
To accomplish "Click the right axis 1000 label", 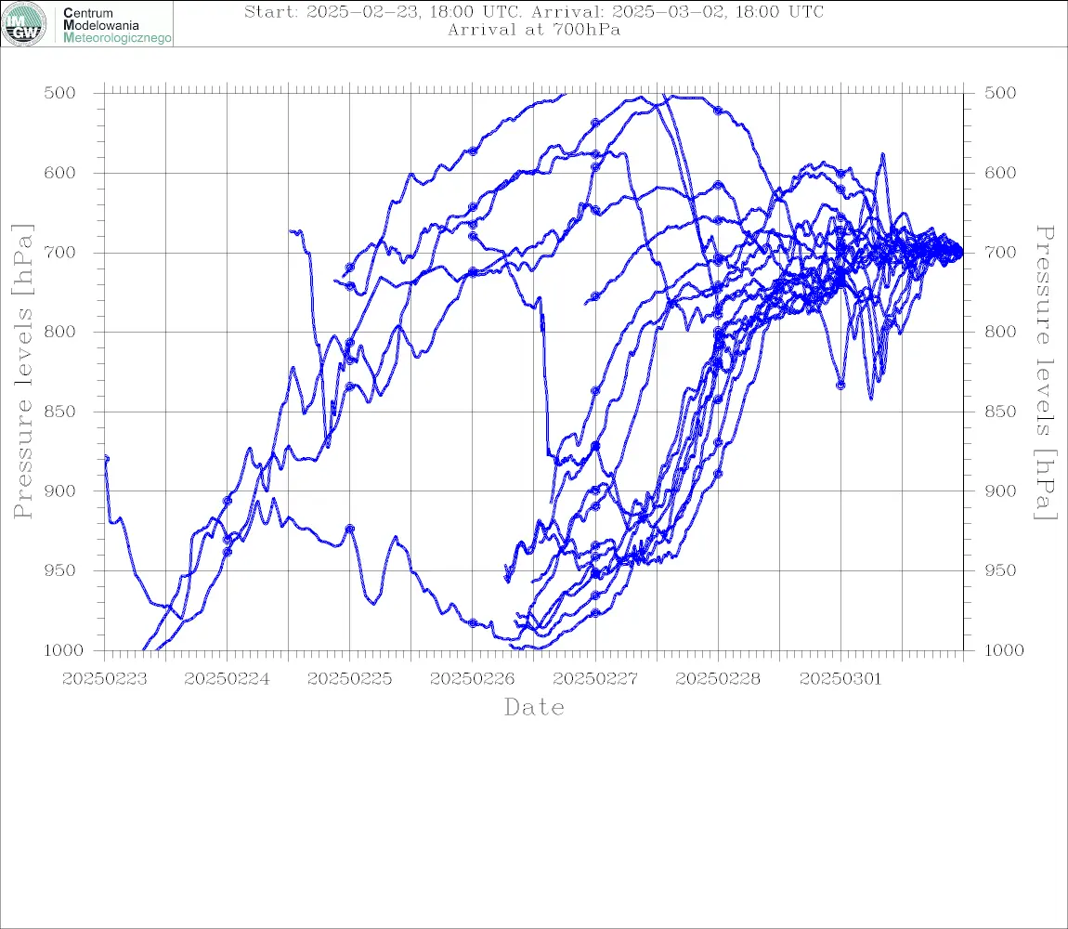I will 1005,650.
